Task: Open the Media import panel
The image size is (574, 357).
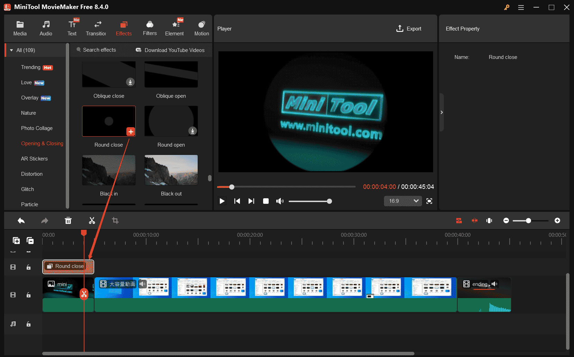Action: pos(20,28)
